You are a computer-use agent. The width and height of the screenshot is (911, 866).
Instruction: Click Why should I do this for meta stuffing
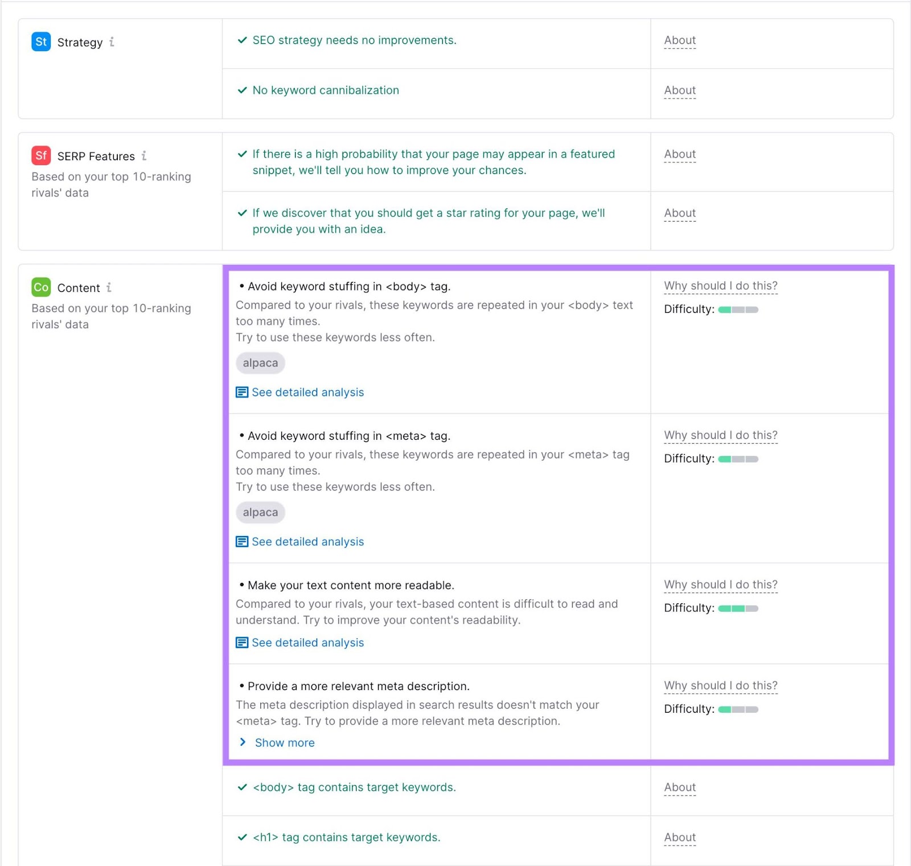[721, 435]
